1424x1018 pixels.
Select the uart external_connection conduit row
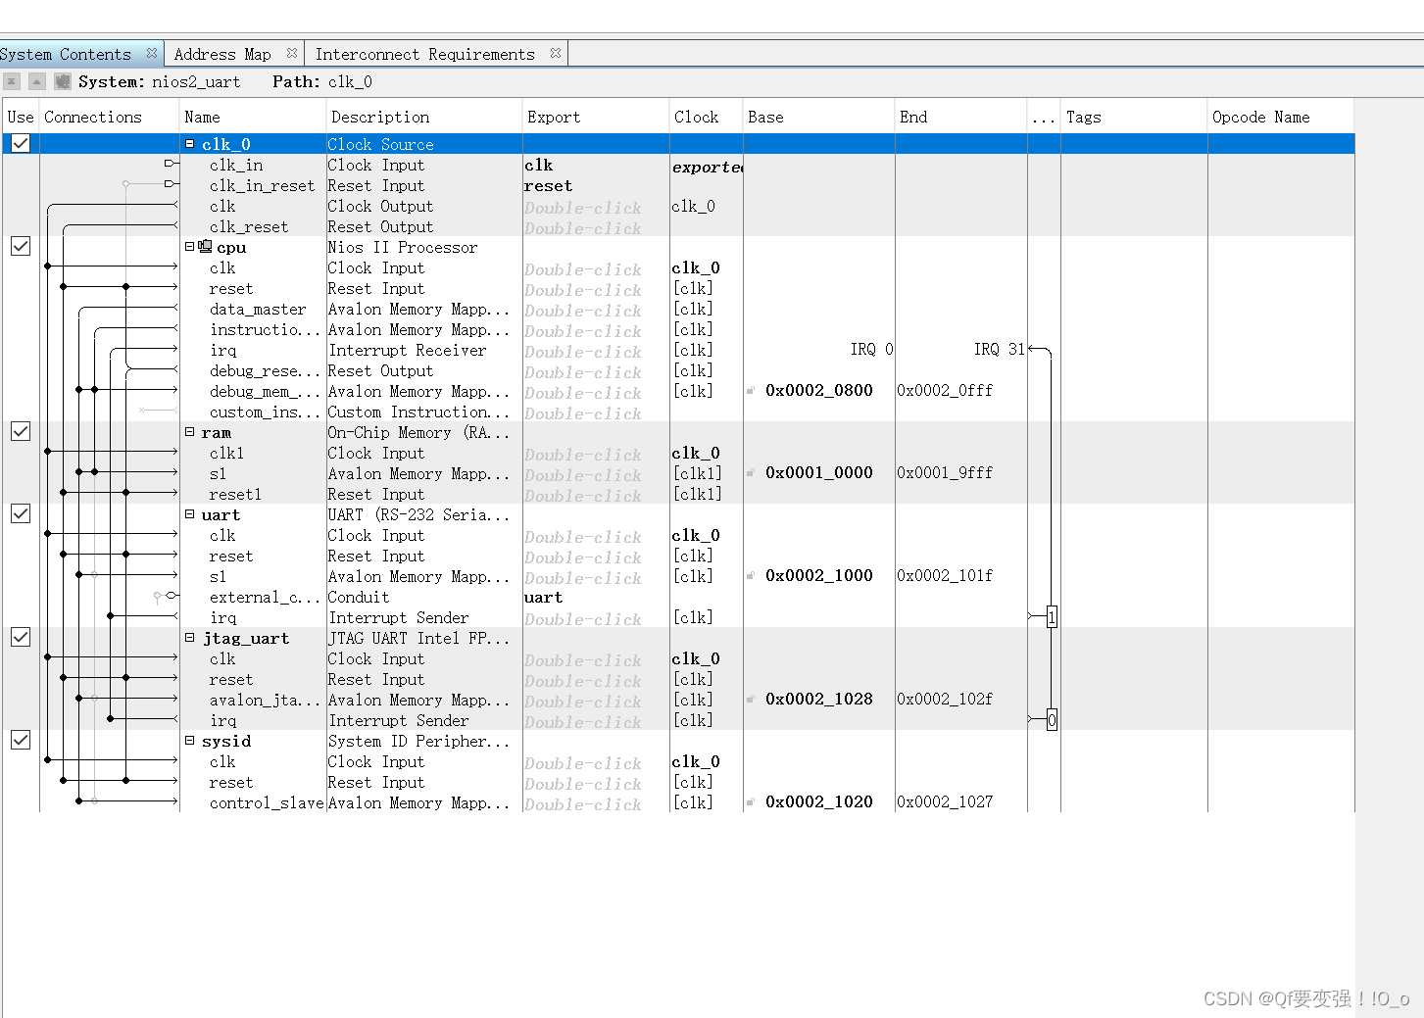click(x=678, y=597)
